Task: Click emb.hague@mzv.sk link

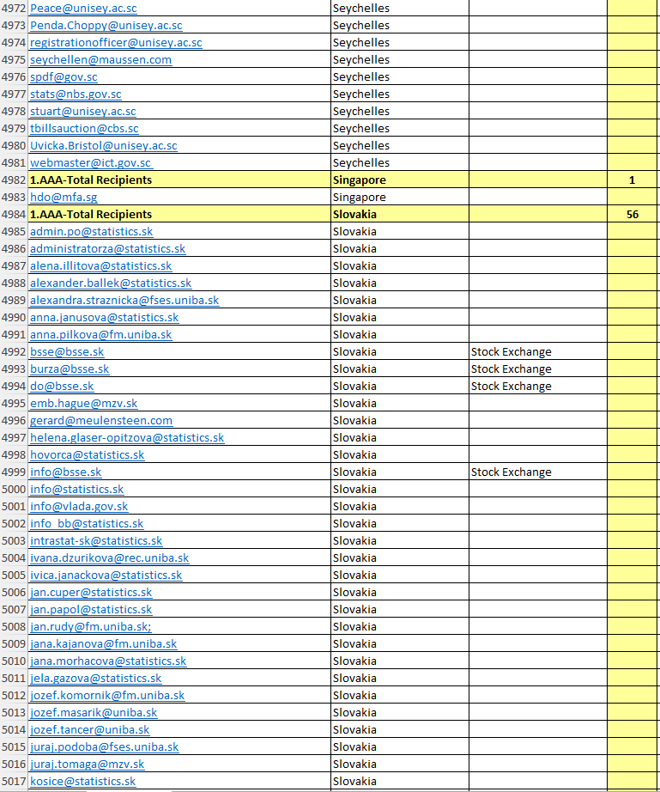Action: pyautogui.click(x=84, y=403)
